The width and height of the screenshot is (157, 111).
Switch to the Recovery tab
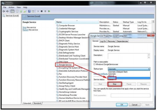(x=111, y=41)
